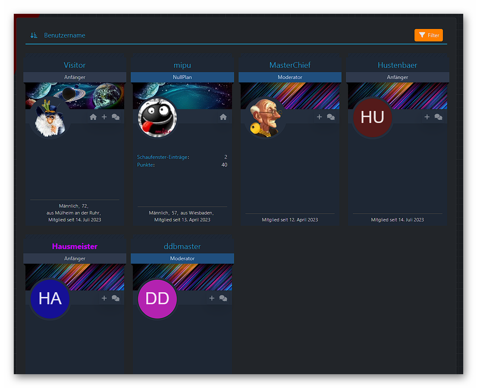Image resolution: width=477 pixels, height=388 pixels.
Task: Follow MasterChief using the plus icon
Action: (319, 117)
